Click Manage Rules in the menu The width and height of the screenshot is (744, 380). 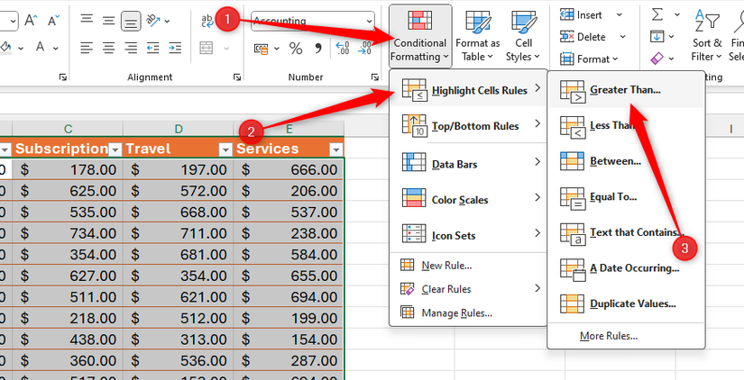[x=456, y=312]
